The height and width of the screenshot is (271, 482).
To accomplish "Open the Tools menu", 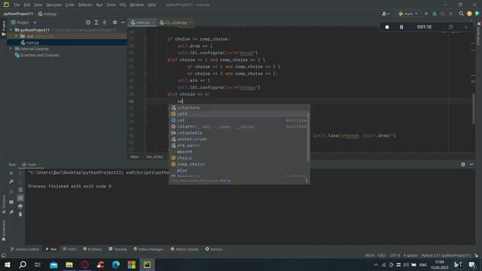I will 111,5.
